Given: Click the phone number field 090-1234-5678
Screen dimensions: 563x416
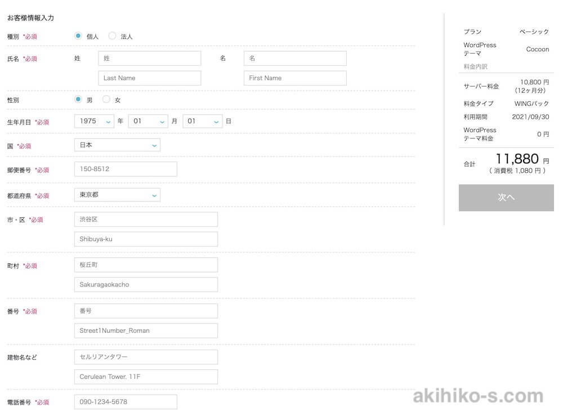Looking at the screenshot, I should coord(126,402).
